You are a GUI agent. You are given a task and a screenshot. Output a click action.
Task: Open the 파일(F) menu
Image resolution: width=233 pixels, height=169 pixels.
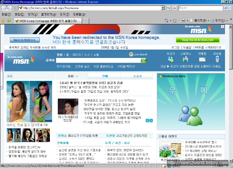click(x=7, y=15)
